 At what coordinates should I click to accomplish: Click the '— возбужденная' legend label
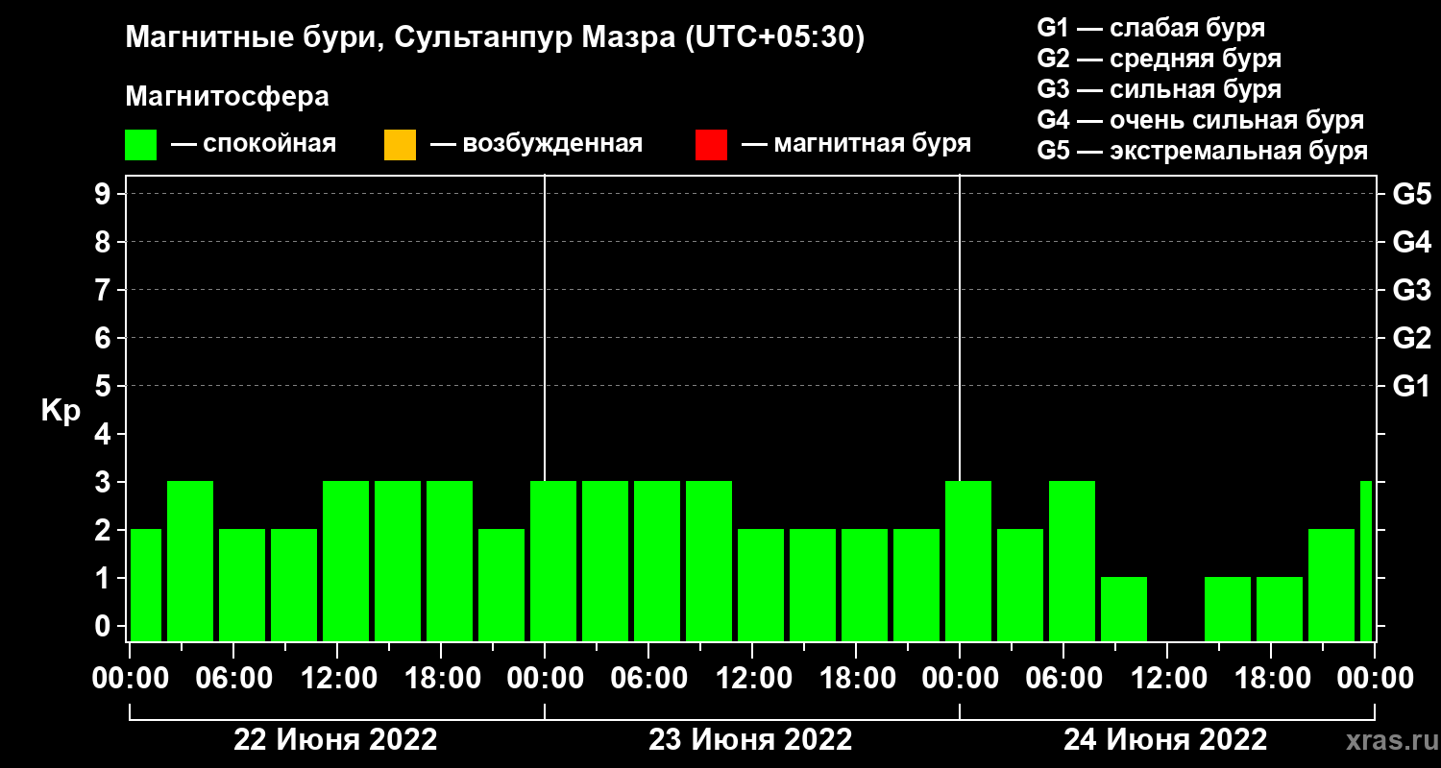pos(536,145)
